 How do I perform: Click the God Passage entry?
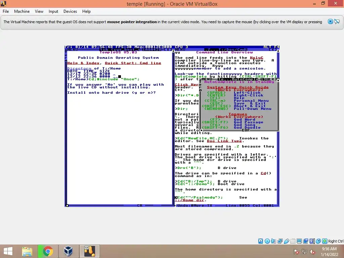pos(248,122)
